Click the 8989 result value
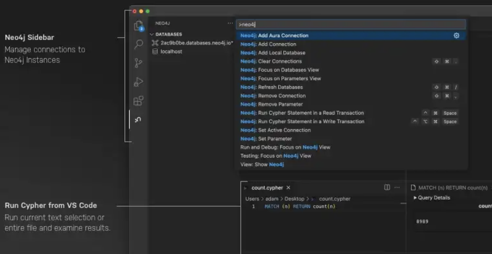Screen dimensions: 492x254 [422, 221]
